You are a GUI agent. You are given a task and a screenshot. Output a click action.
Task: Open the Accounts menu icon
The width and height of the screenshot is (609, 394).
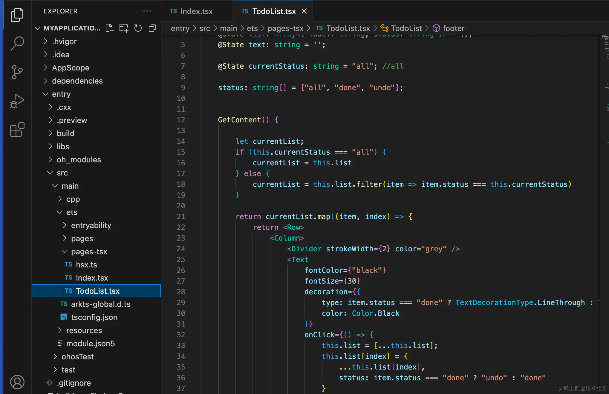point(17,382)
